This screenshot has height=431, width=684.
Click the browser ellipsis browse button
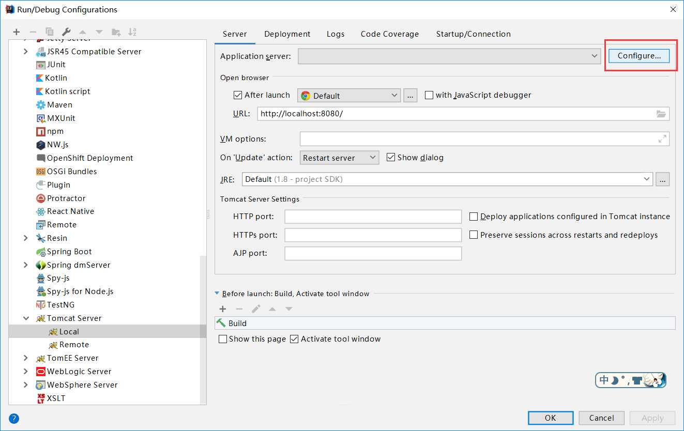click(411, 96)
